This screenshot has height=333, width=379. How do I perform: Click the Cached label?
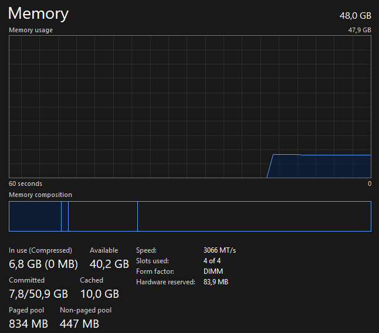[92, 280]
